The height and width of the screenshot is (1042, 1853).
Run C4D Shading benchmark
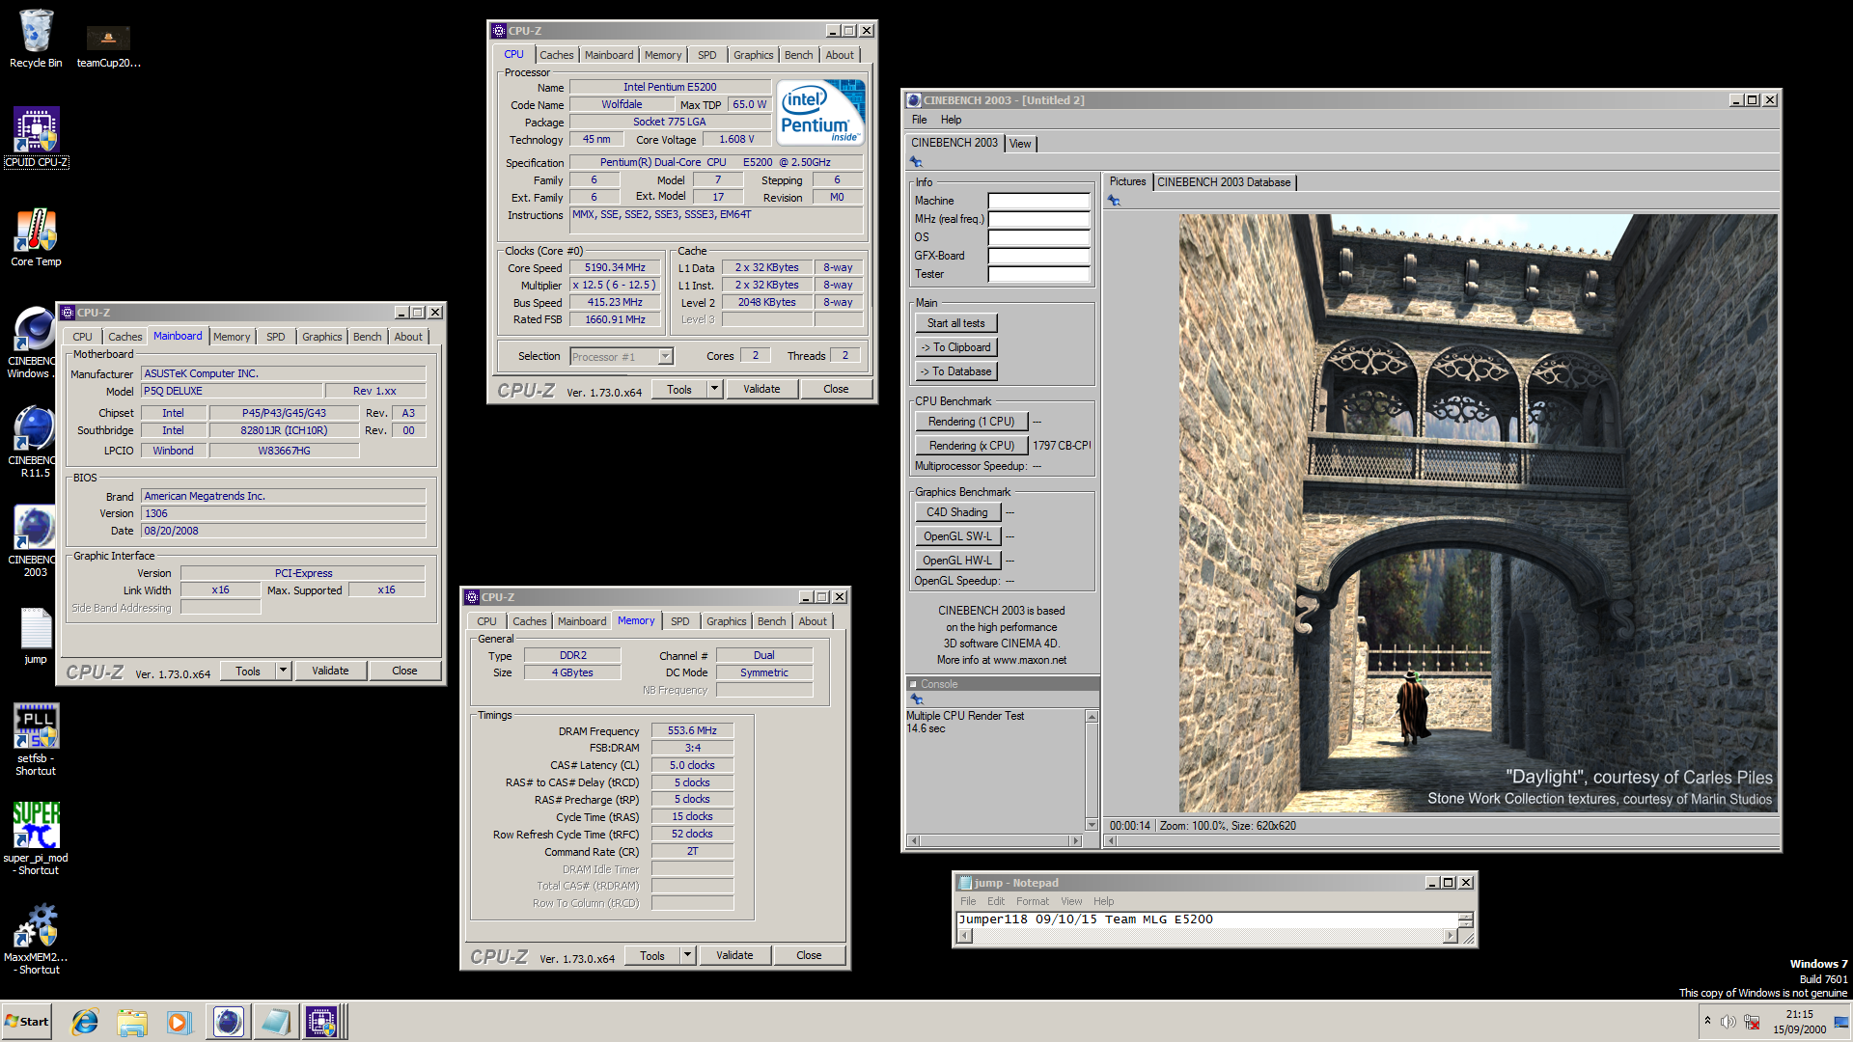pyautogui.click(x=957, y=512)
